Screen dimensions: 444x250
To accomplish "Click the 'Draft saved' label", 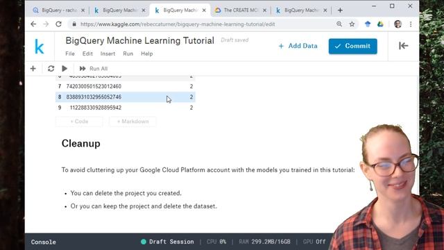I will click(x=234, y=40).
